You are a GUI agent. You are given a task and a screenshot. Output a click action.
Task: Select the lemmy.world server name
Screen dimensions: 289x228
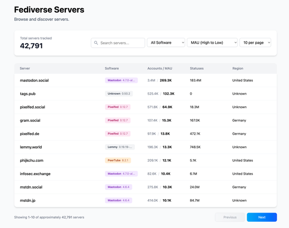pyautogui.click(x=31, y=147)
